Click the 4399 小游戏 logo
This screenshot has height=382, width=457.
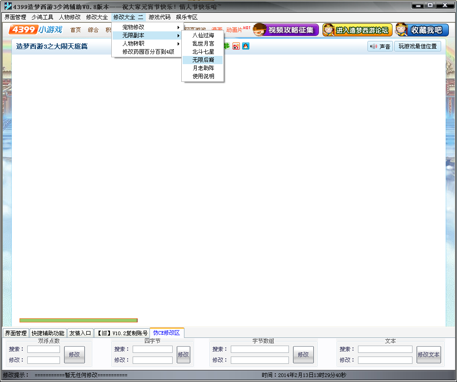[x=35, y=30]
